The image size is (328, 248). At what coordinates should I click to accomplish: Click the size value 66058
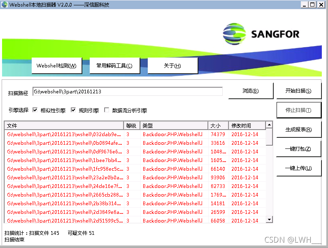click(x=218, y=220)
